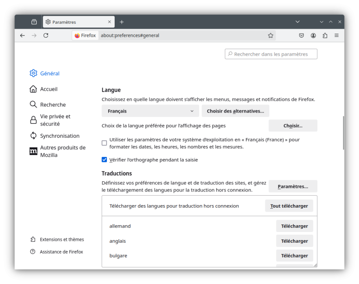Click the recent browsing tab overview icon

[34, 22]
